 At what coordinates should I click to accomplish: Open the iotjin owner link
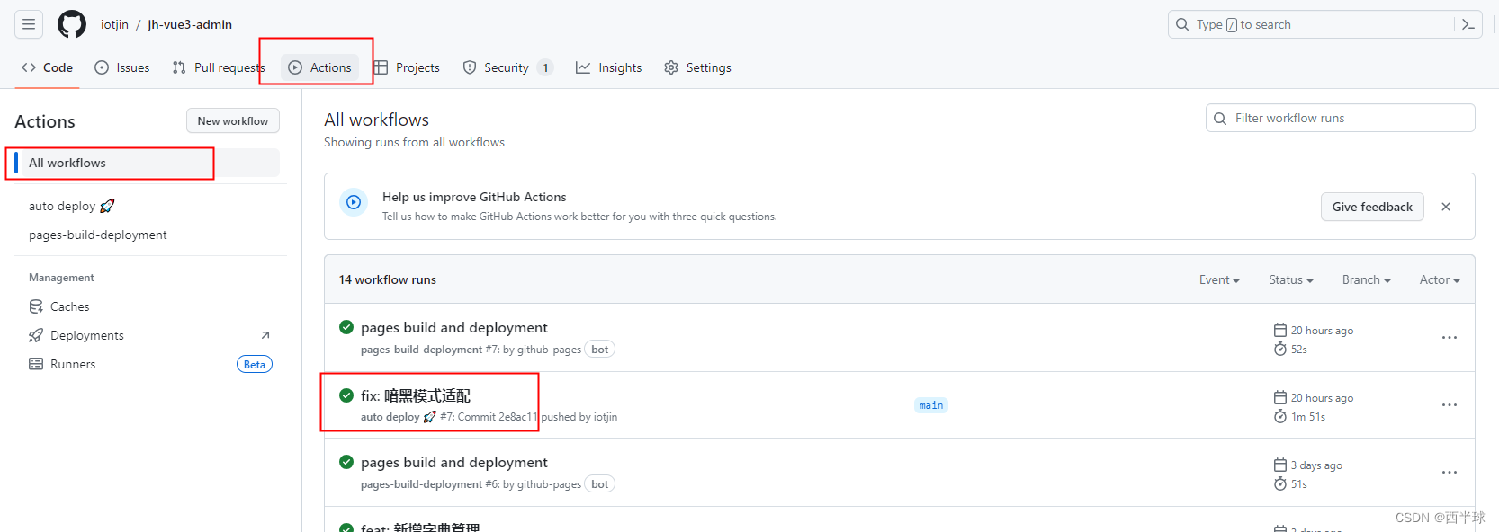[x=114, y=24]
